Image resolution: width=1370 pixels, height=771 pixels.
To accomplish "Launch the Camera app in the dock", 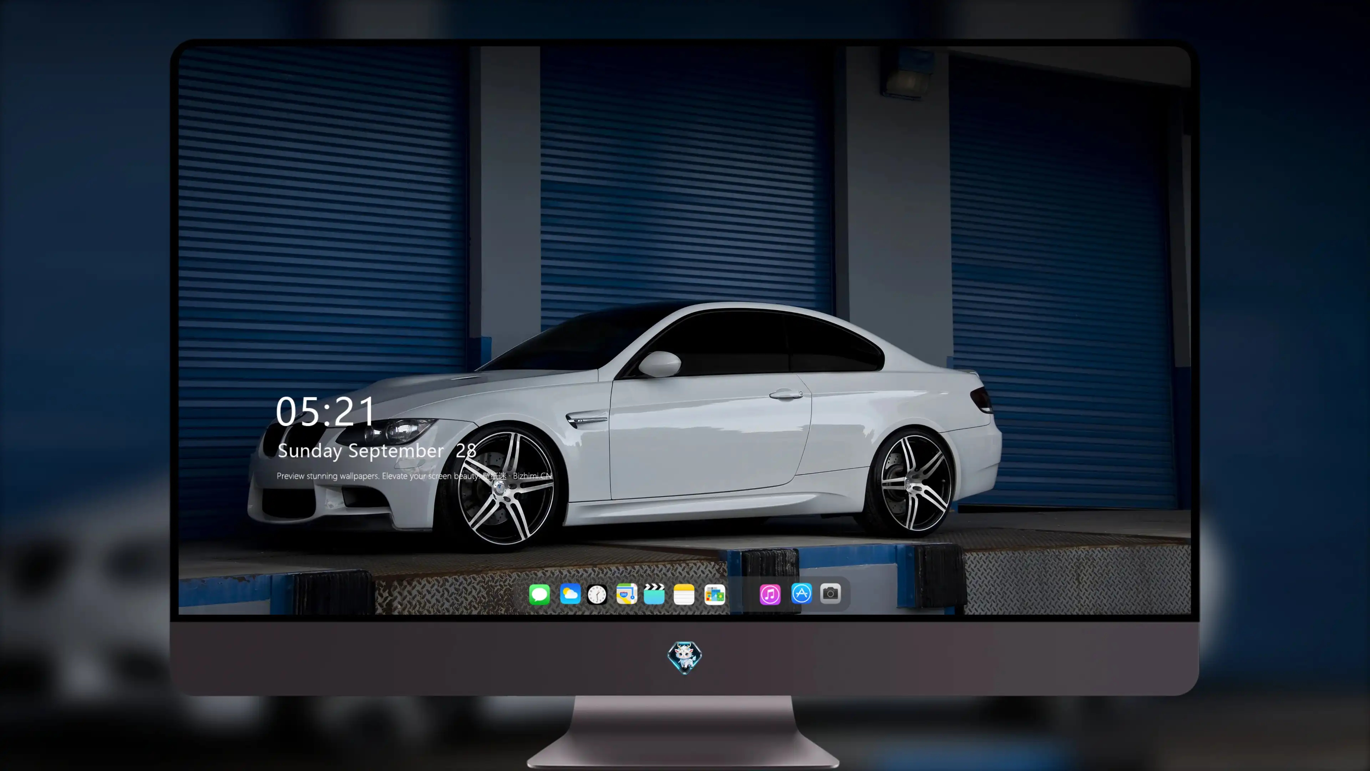I will click(830, 593).
